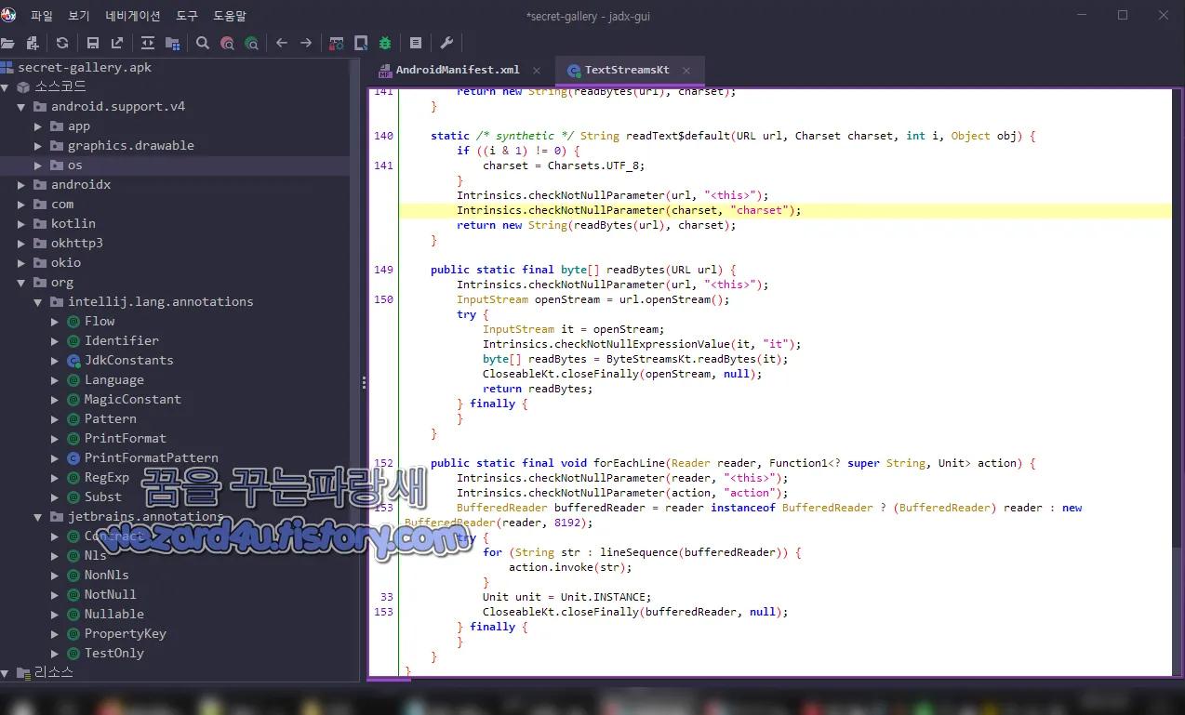
Task: Click the Quark engine toolbar icon
Action: pos(361,43)
